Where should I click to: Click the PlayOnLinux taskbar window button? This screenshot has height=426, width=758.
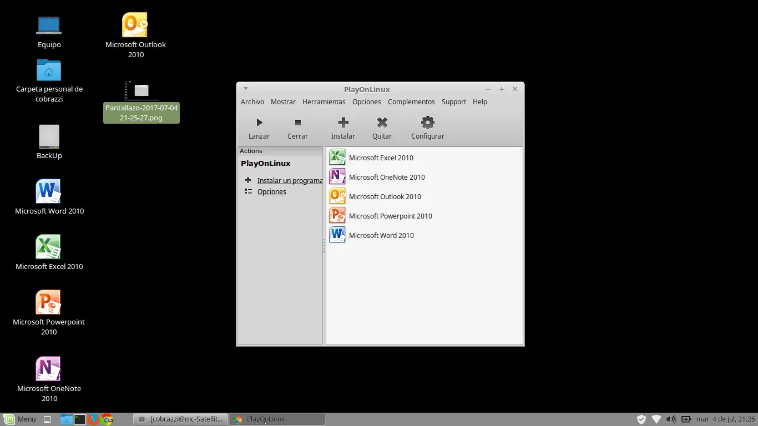click(x=277, y=419)
